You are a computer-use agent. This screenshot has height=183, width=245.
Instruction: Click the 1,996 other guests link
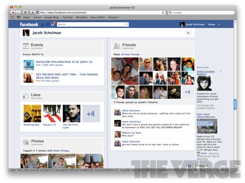(x=52, y=65)
